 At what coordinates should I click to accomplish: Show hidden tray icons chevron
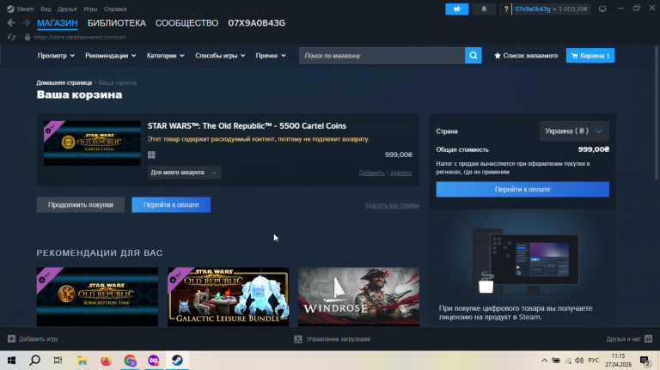(544, 361)
